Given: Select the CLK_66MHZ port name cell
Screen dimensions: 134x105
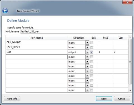Looking at the screenshot, I should tap(37, 42).
